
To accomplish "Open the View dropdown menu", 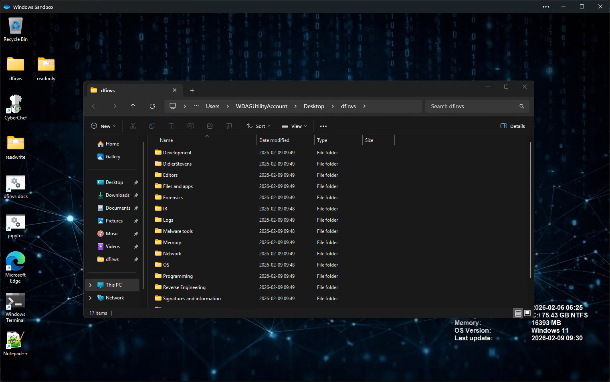I will tap(294, 126).
